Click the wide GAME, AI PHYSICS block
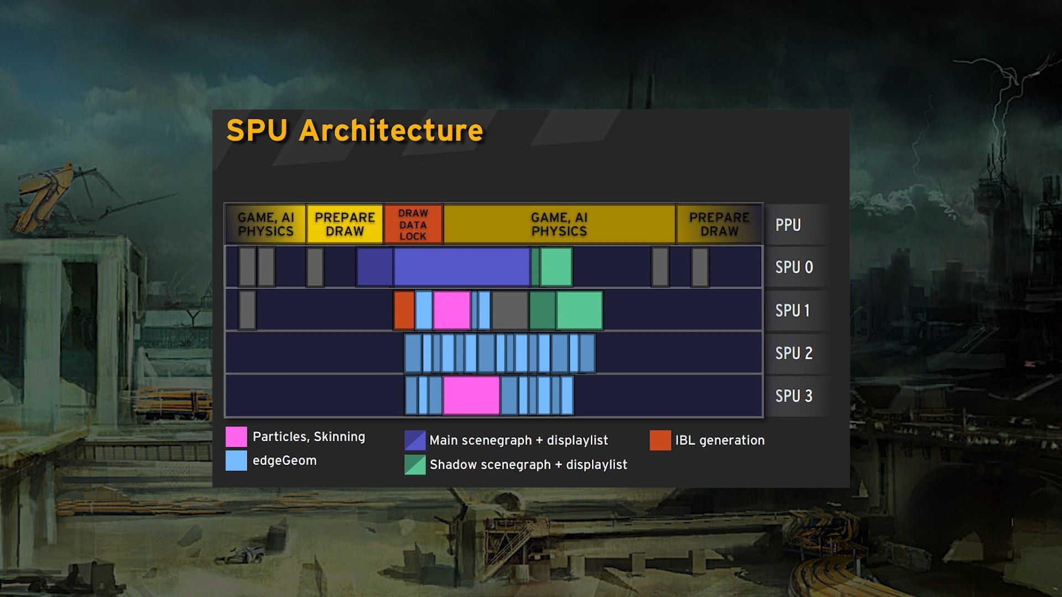 [x=559, y=224]
